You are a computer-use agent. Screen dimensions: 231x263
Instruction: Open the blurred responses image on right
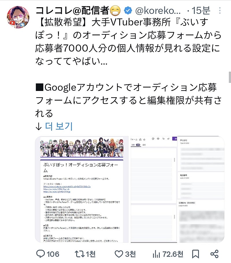(x=201, y=189)
